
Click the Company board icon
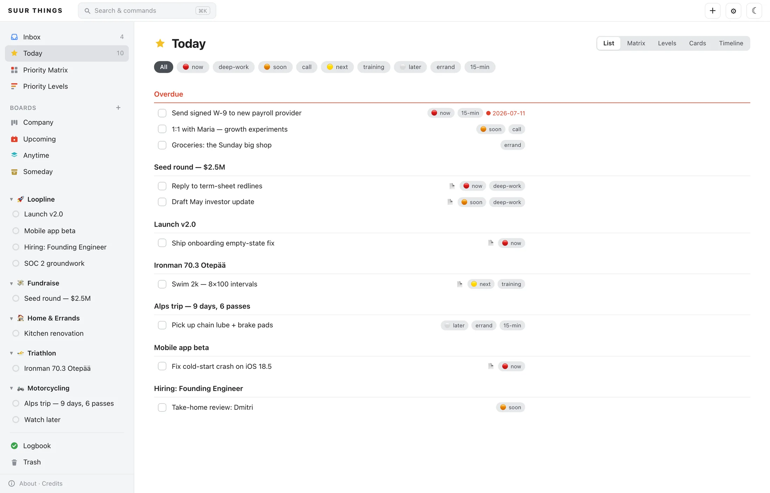14,122
